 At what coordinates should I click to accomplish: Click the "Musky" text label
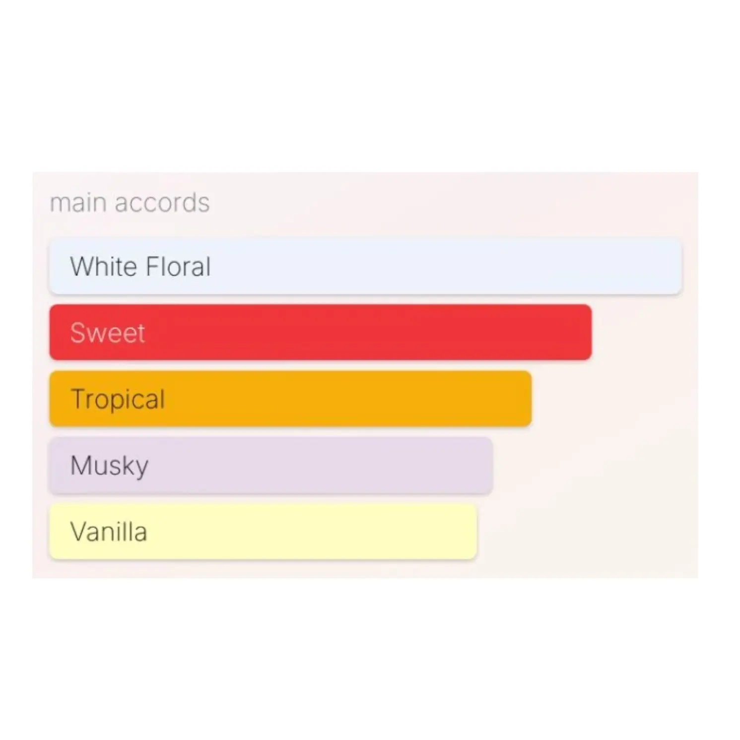109,466
